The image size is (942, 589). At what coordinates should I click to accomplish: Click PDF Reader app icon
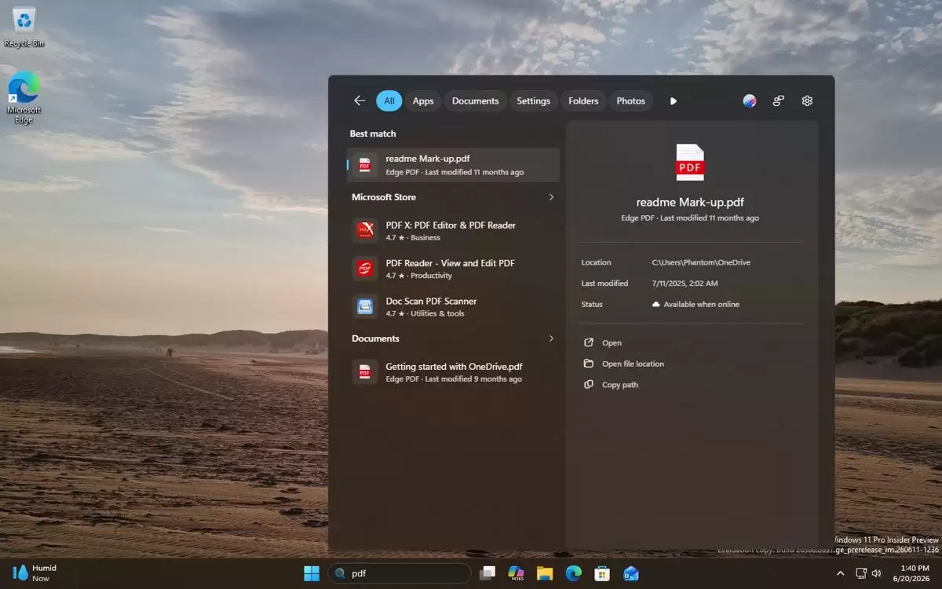coord(365,269)
